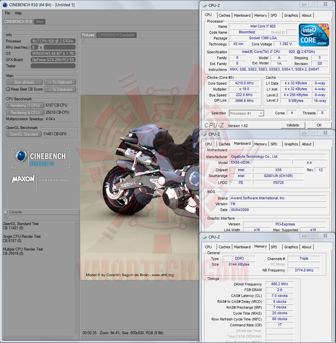Screen dimensions: 336x343
Task: Select the Pictures tab
Action: pos(88,35)
